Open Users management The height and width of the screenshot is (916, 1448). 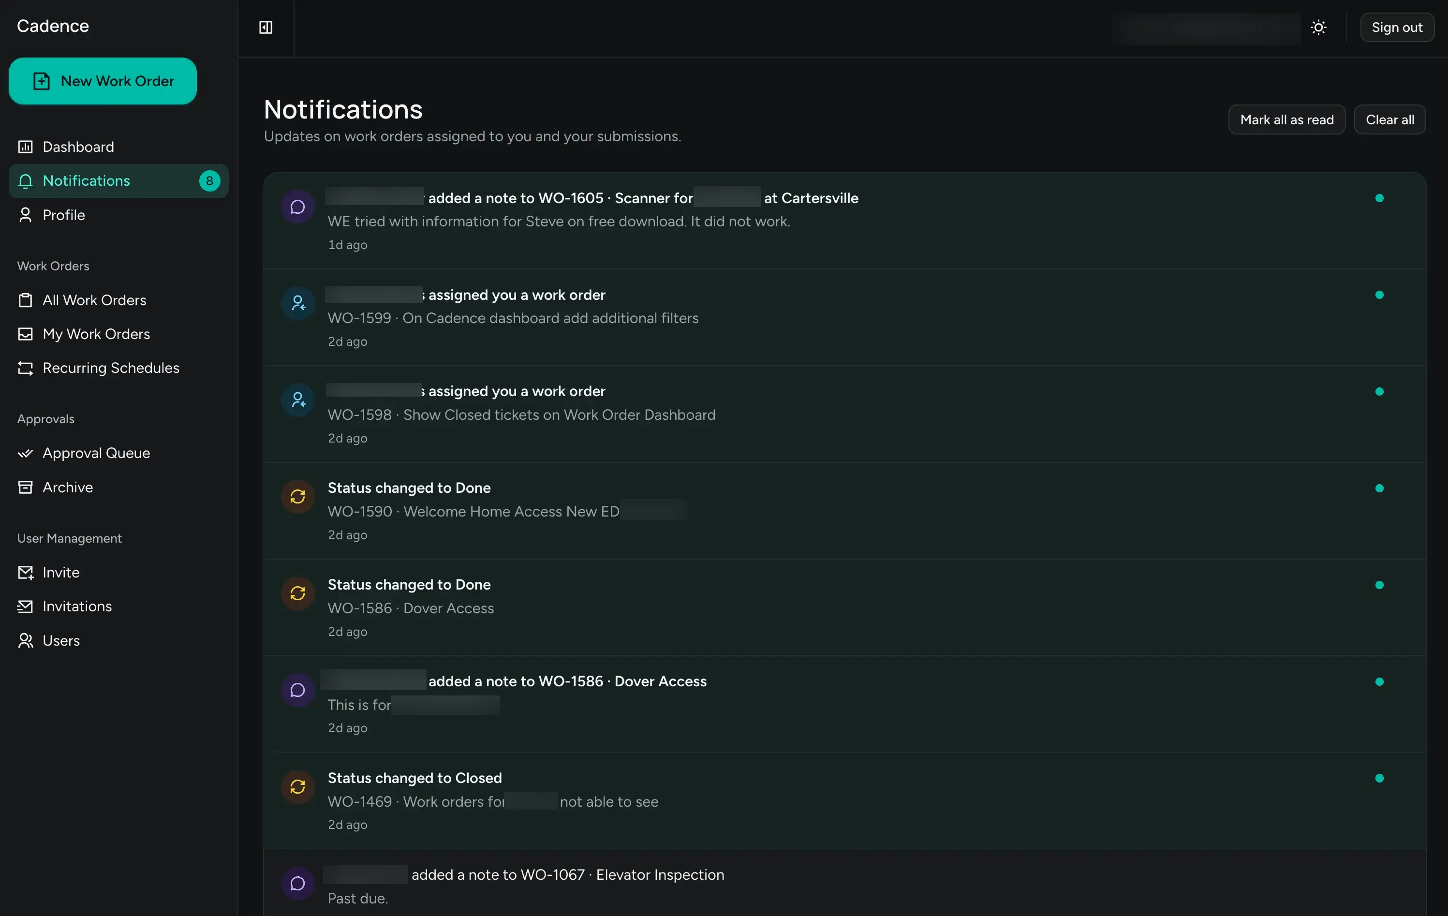click(x=118, y=640)
